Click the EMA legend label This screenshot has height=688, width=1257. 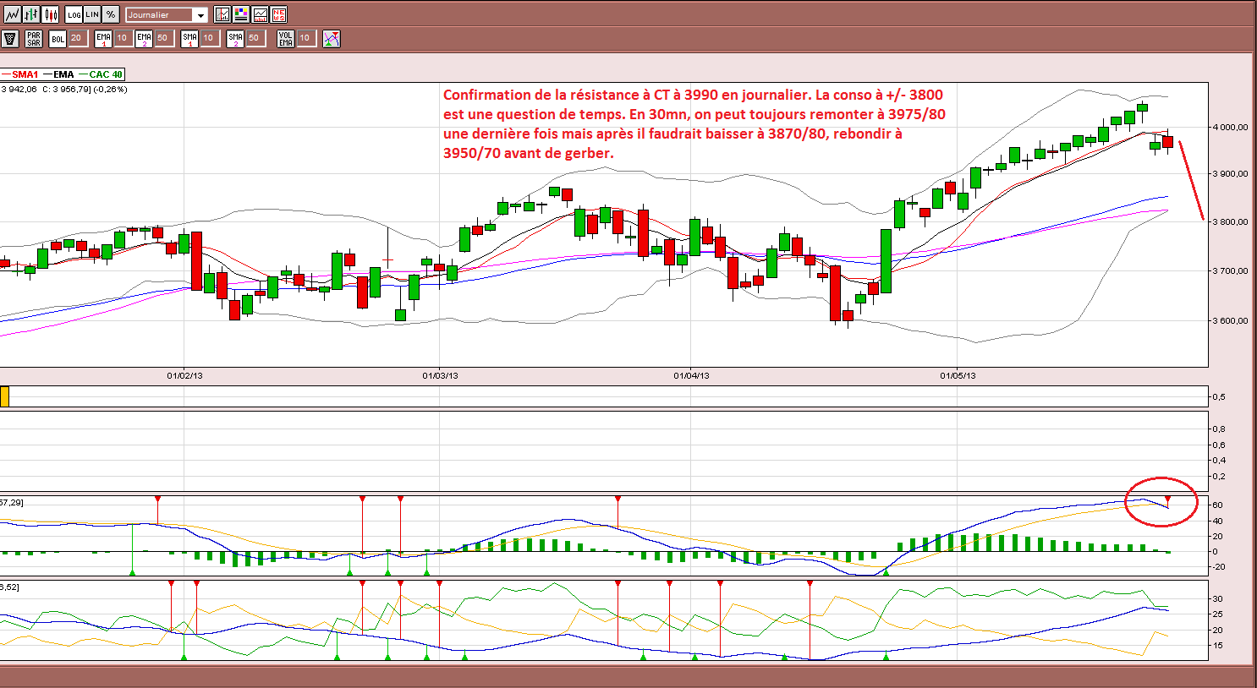(63, 74)
